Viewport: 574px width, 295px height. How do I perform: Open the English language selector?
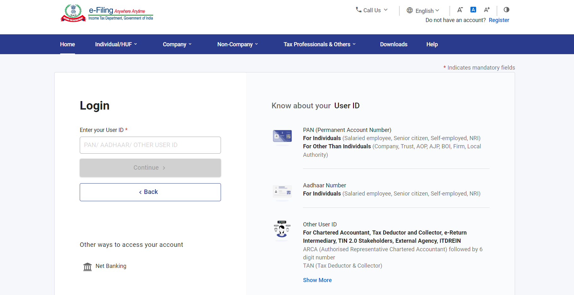pyautogui.click(x=424, y=11)
